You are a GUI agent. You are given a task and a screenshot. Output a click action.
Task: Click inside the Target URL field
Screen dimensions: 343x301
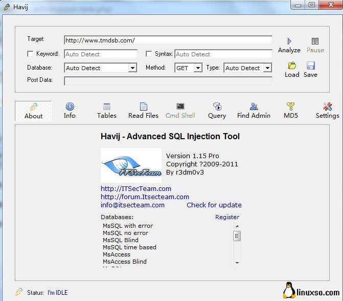pyautogui.click(x=168, y=40)
